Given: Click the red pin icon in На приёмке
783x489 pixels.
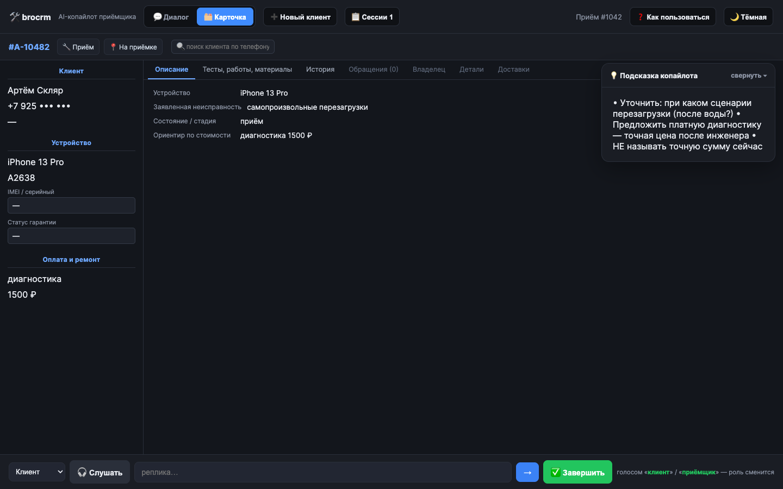Looking at the screenshot, I should pyautogui.click(x=113, y=47).
